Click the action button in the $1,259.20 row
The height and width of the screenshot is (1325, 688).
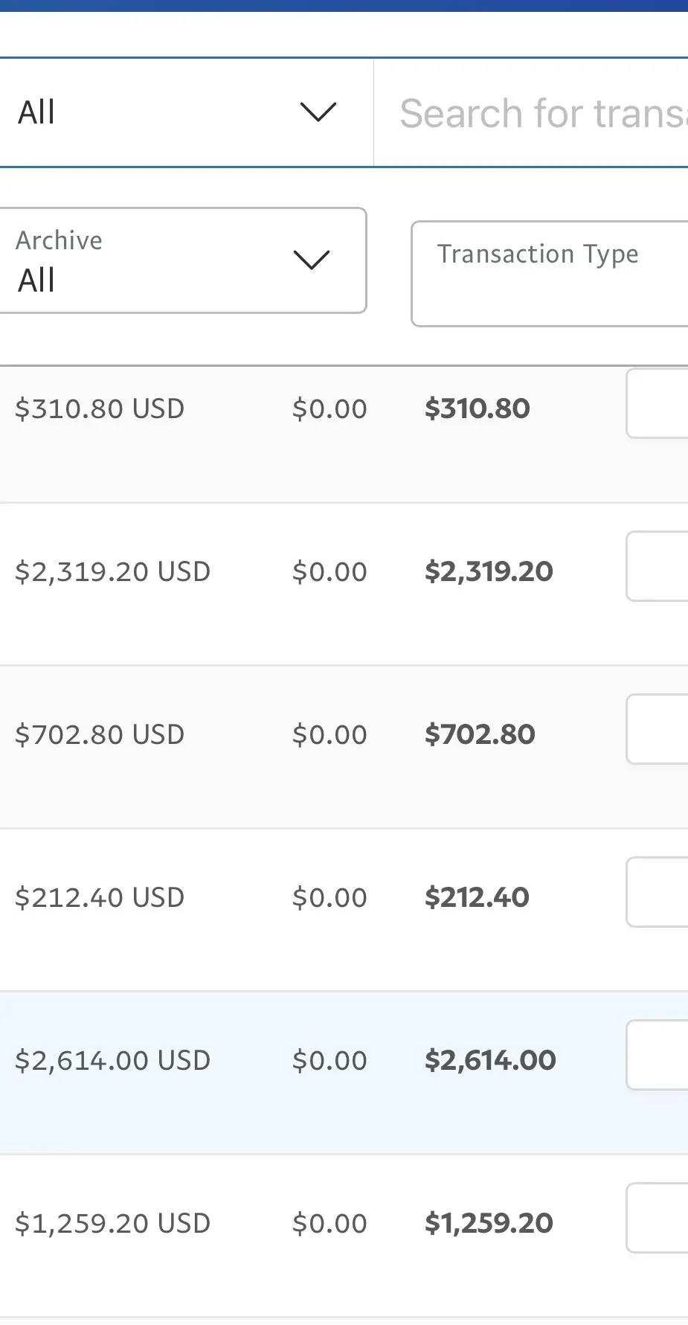click(658, 1218)
